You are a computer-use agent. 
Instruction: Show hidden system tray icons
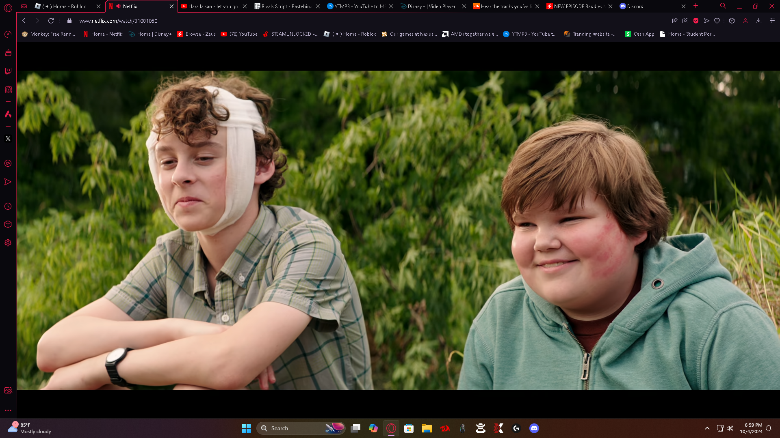707,428
